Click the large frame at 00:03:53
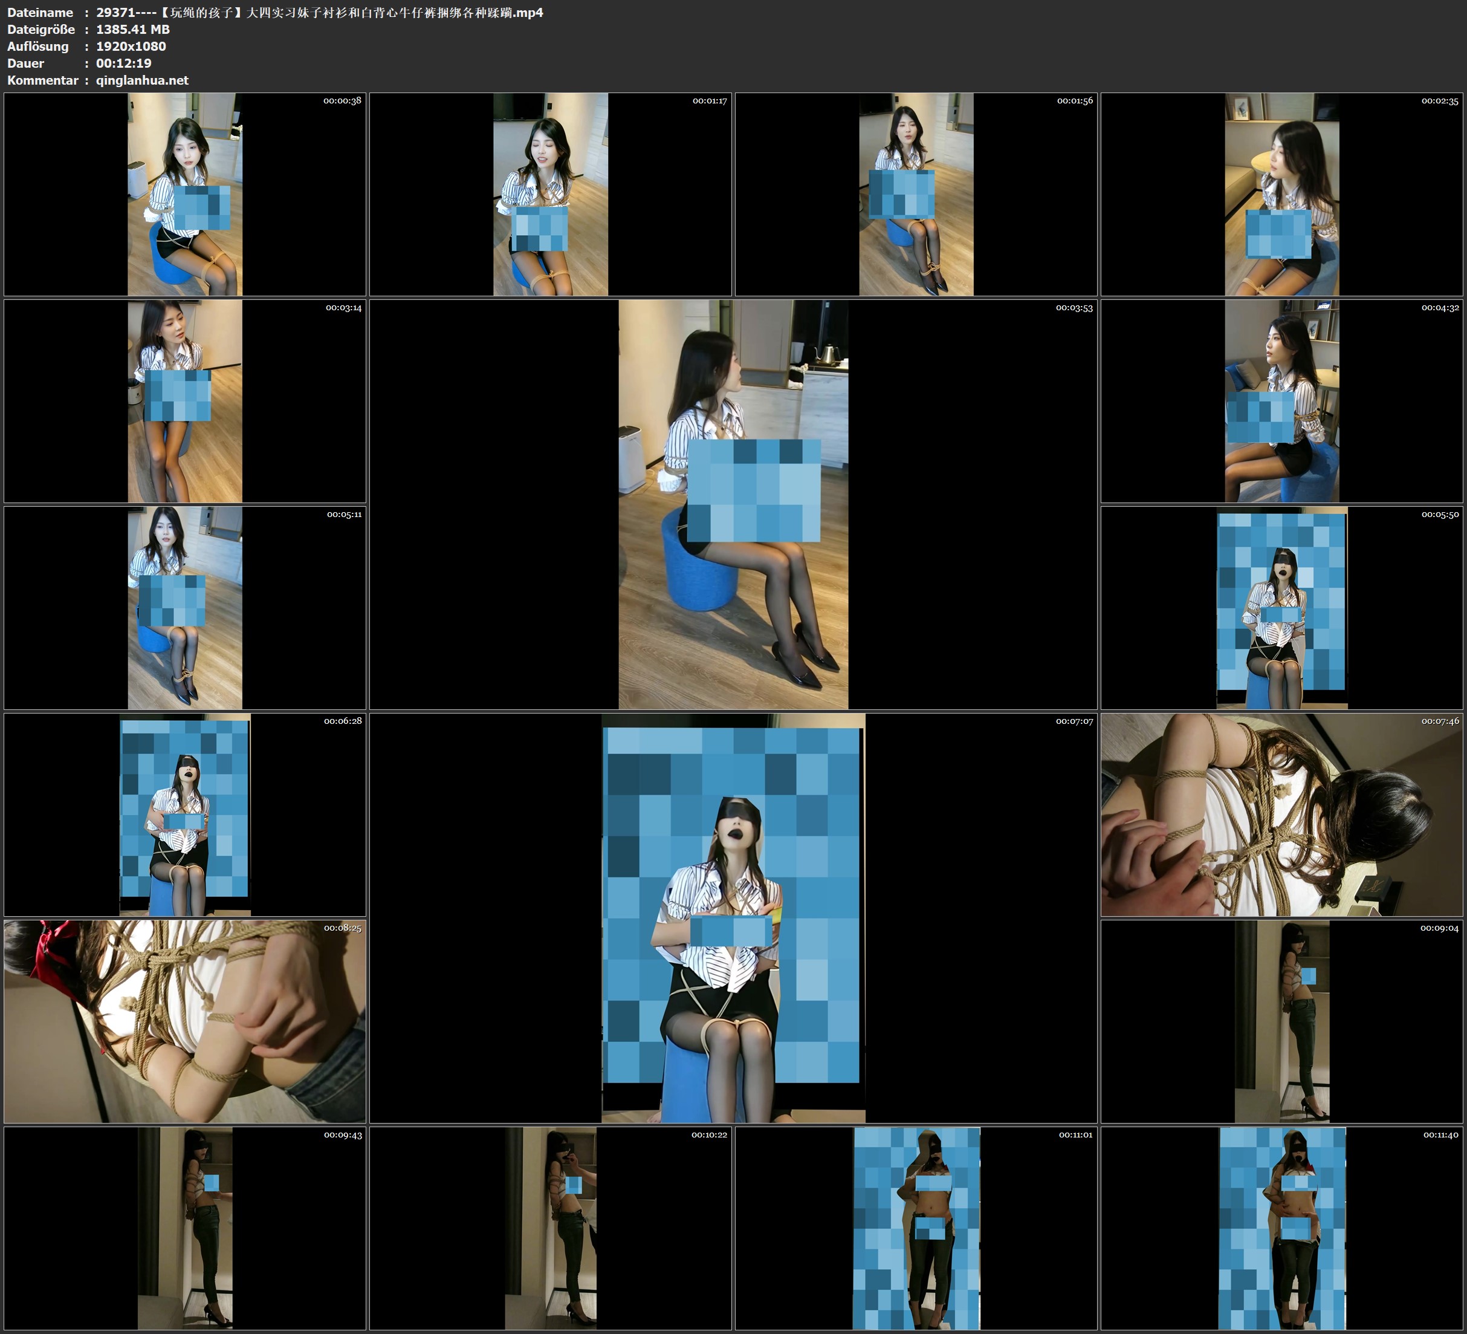 [x=733, y=504]
